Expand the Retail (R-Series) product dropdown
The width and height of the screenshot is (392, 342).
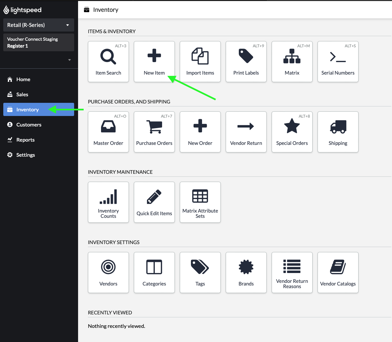pyautogui.click(x=38, y=25)
